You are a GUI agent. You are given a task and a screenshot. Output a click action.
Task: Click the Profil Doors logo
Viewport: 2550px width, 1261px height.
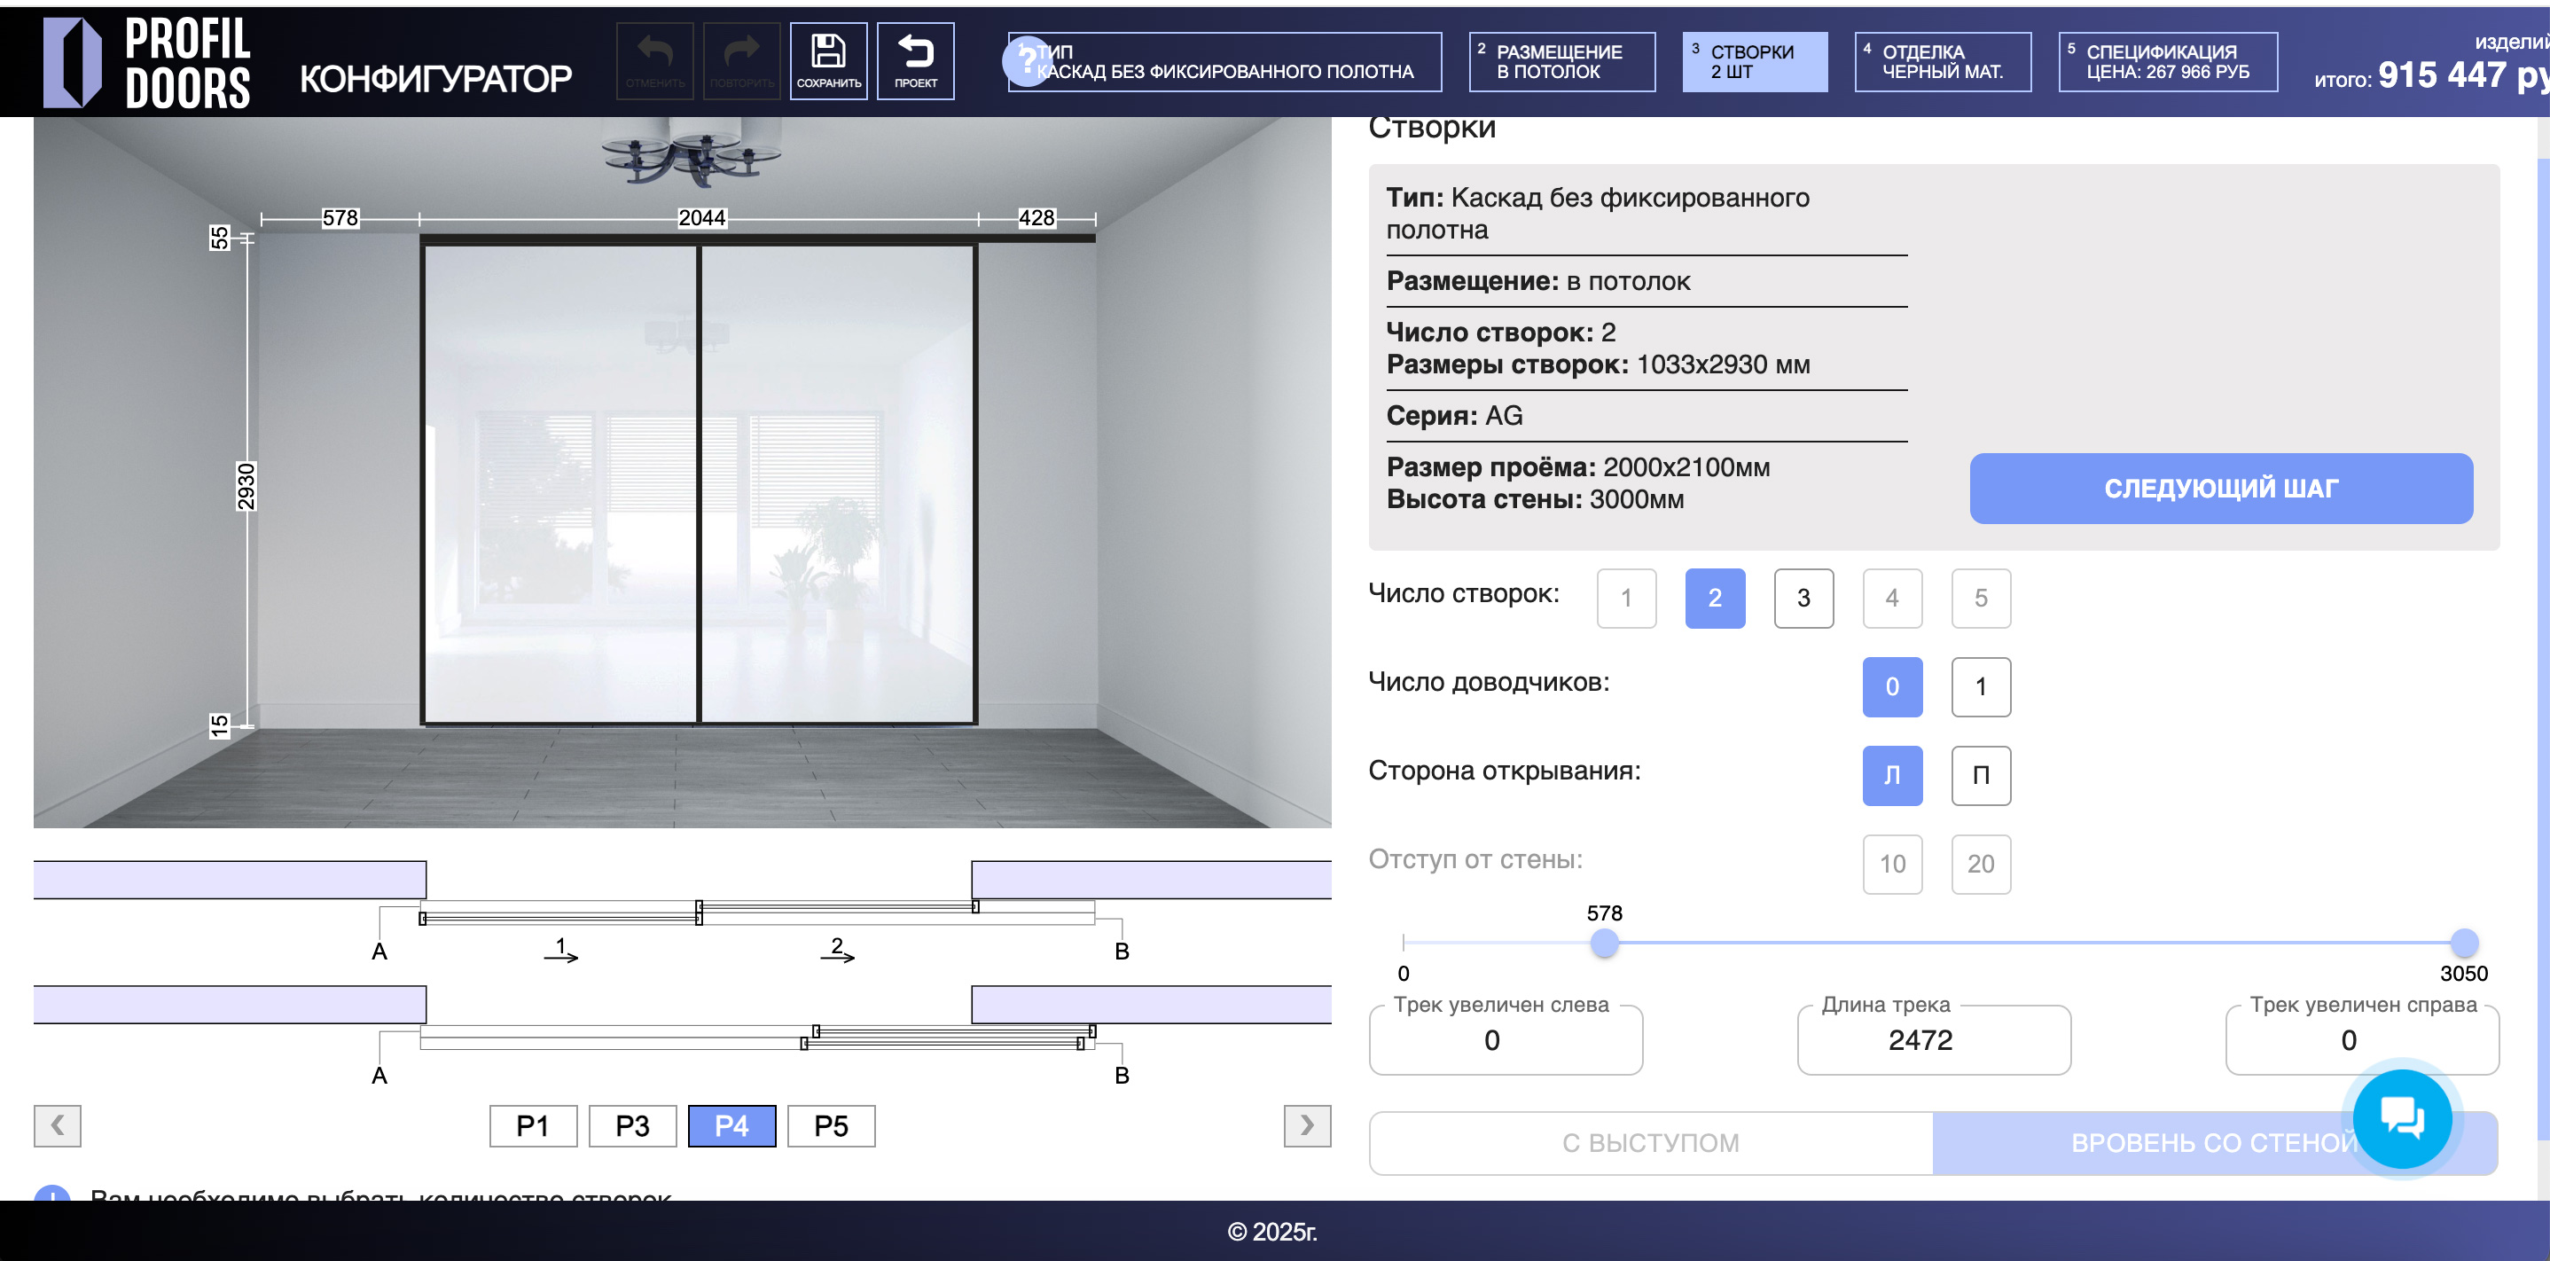tap(146, 62)
